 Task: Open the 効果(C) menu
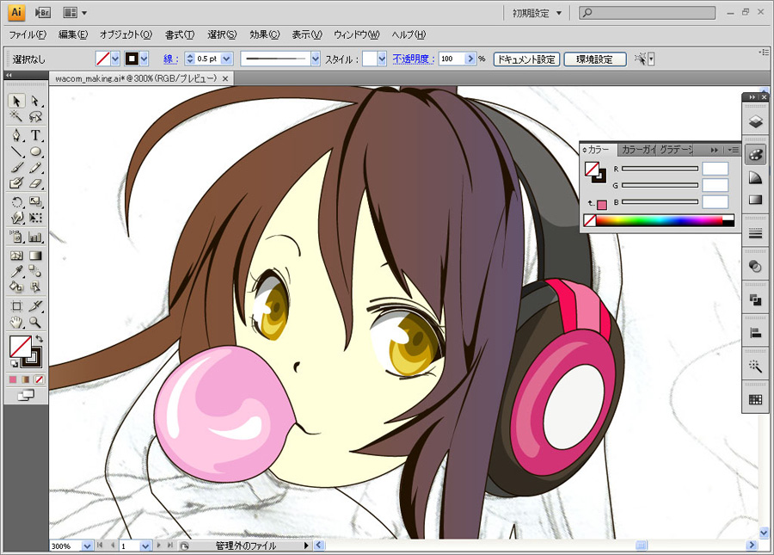(x=265, y=34)
